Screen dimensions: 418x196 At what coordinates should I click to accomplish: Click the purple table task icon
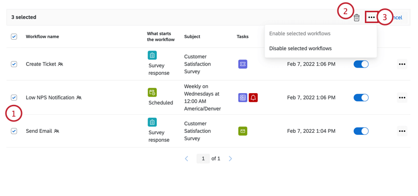[x=242, y=98]
